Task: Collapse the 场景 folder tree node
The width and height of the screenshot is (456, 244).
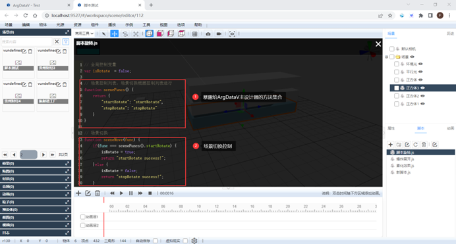Action: [x=387, y=57]
